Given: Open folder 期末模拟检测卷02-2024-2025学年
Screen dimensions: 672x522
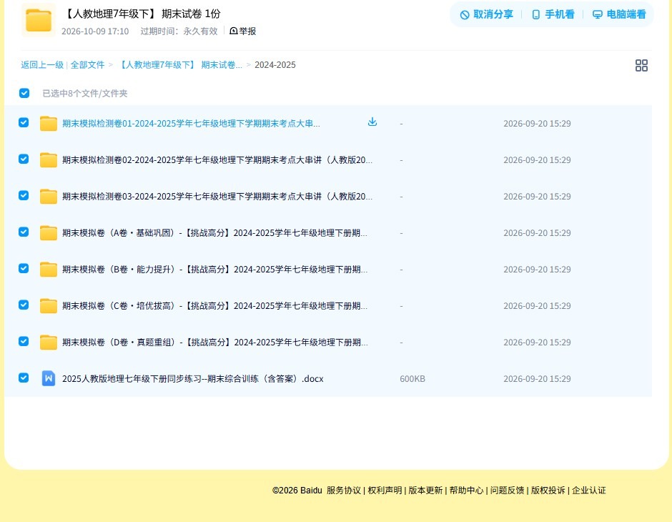Looking at the screenshot, I should (x=217, y=160).
